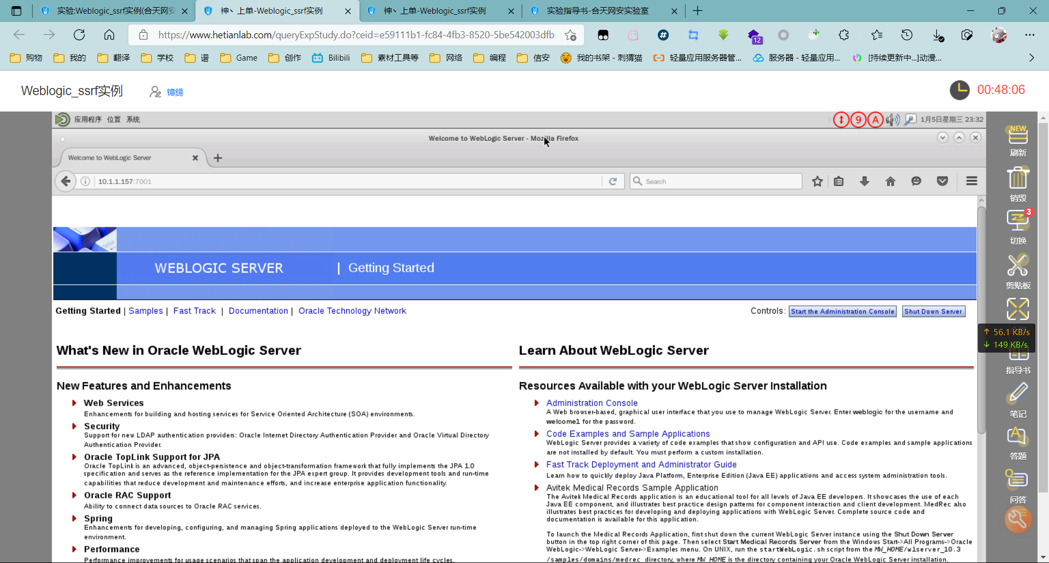
Task: Open the Documentation link
Action: [258, 310]
